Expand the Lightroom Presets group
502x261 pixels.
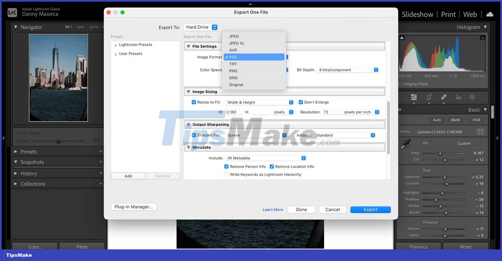116,44
